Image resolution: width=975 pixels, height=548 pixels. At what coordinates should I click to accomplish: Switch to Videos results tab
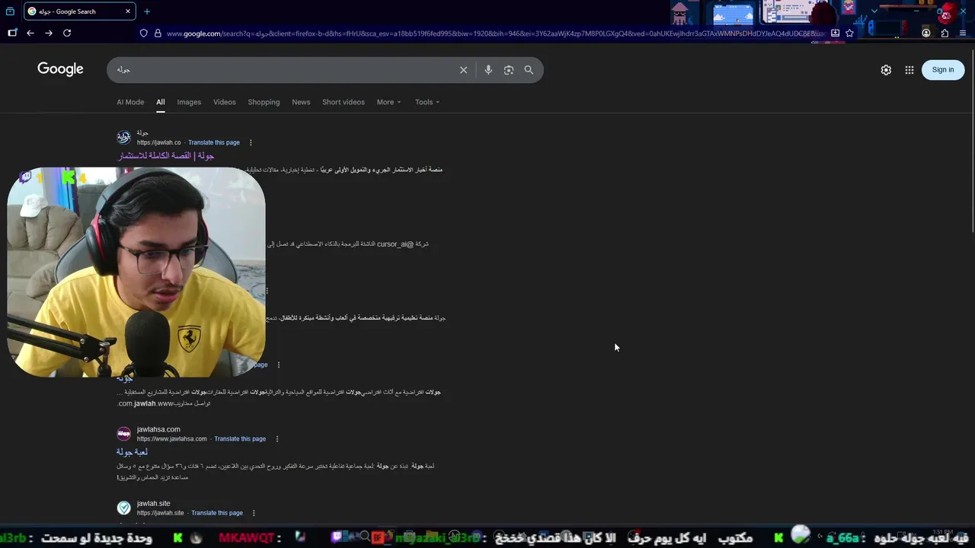(x=225, y=102)
